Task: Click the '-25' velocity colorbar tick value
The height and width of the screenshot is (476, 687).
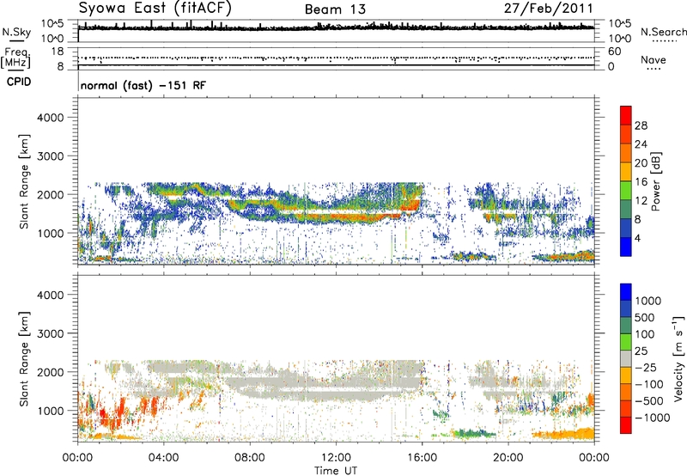Action: [647, 367]
